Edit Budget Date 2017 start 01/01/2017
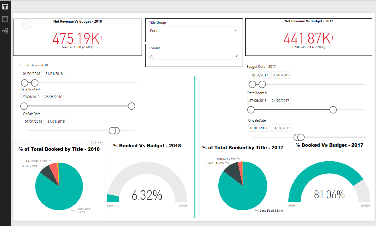 tap(259, 75)
